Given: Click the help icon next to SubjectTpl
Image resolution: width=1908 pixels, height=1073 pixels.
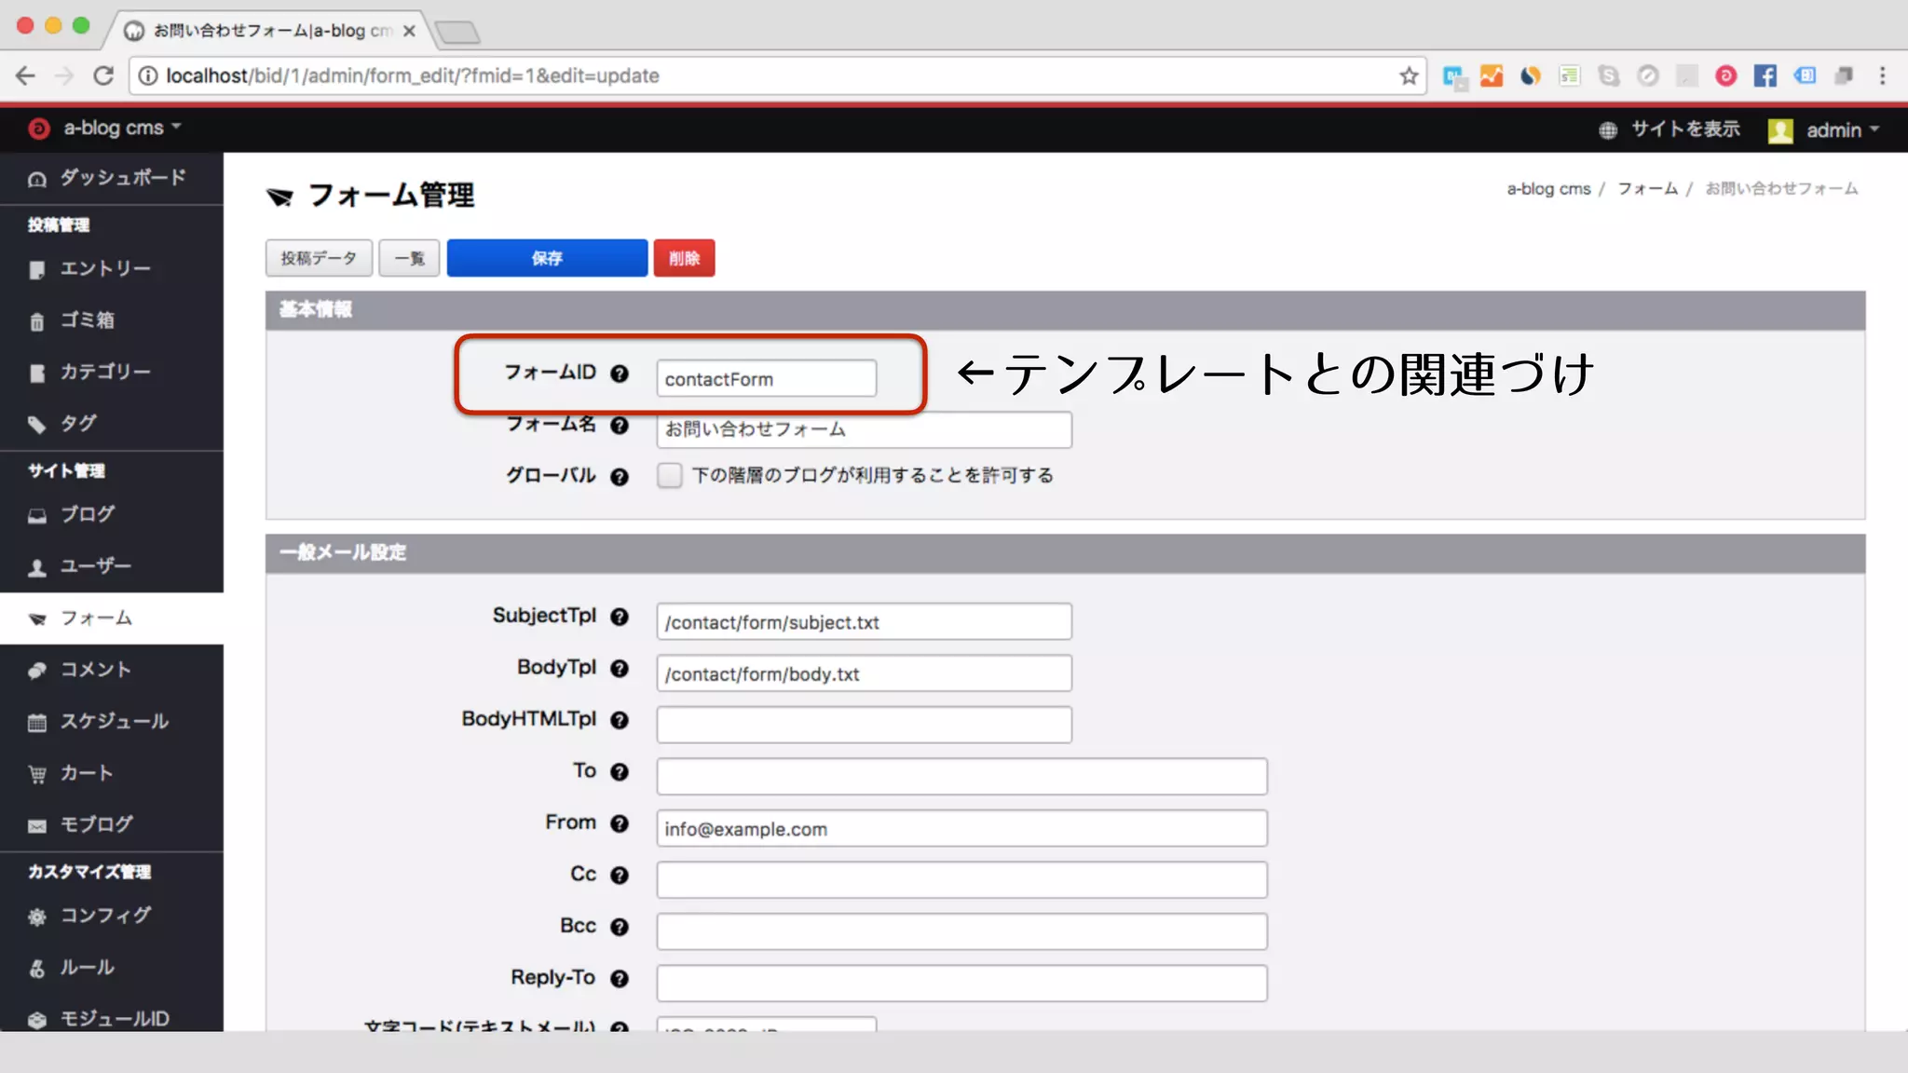Looking at the screenshot, I should point(620,617).
